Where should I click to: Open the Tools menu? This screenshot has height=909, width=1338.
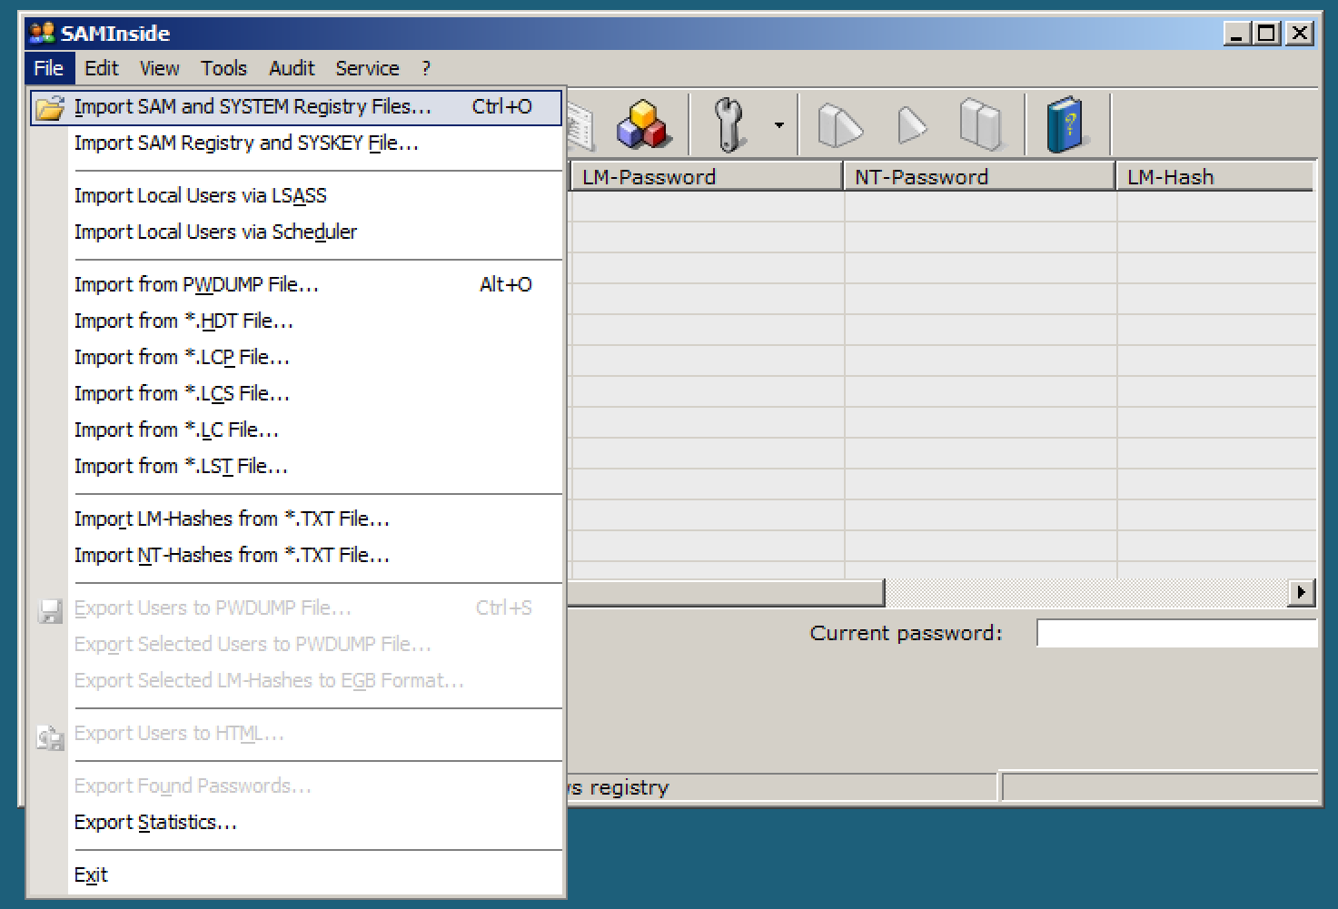[x=223, y=68]
